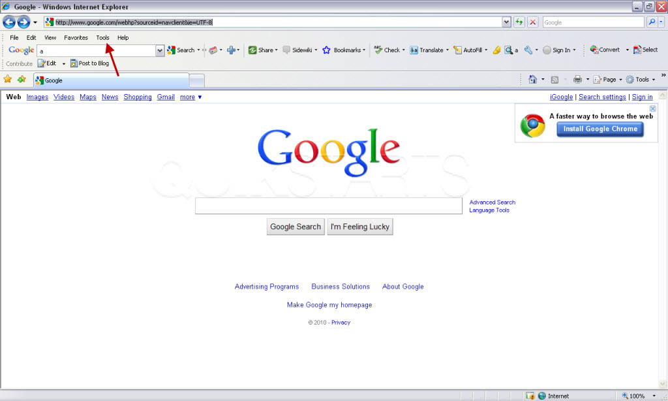Click the Bookmarks star on Google Toolbar
Image resolution: width=668 pixels, height=401 pixels.
click(x=326, y=50)
